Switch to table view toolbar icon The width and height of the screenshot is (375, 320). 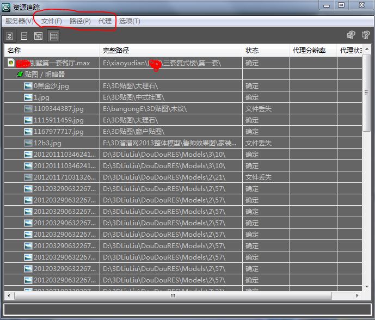pos(53,36)
